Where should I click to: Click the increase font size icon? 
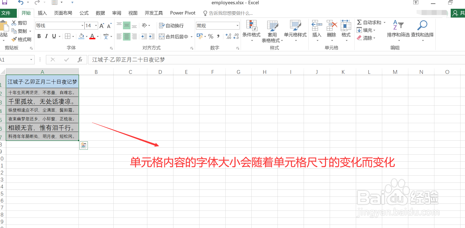pos(101,25)
